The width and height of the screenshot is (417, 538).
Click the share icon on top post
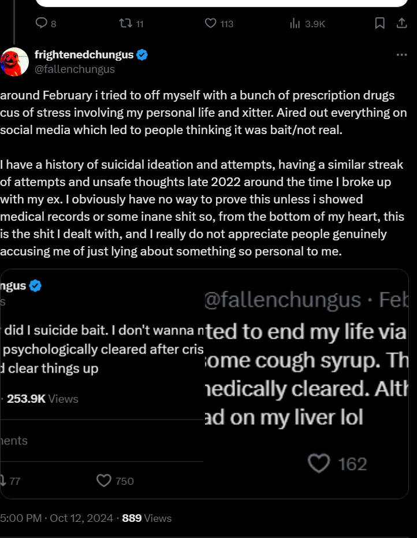401,23
